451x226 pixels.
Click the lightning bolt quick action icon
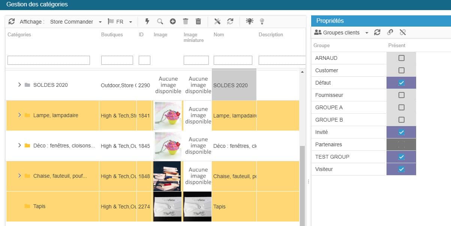click(147, 22)
